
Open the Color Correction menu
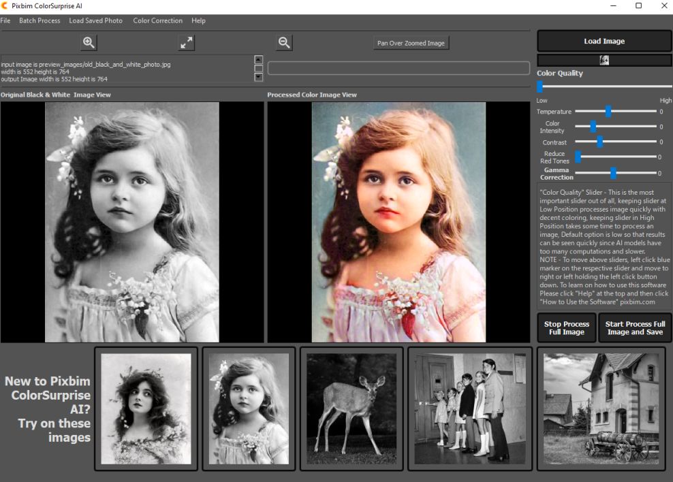point(157,20)
